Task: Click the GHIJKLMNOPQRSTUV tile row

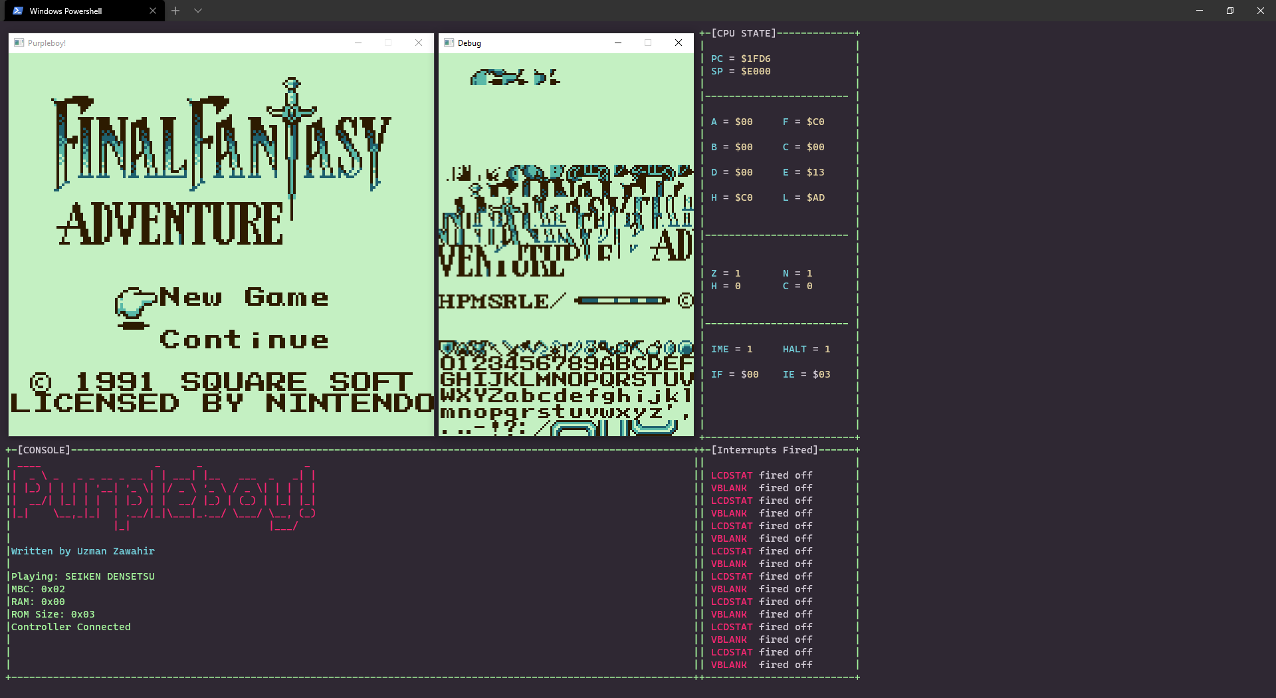Action: click(x=566, y=380)
